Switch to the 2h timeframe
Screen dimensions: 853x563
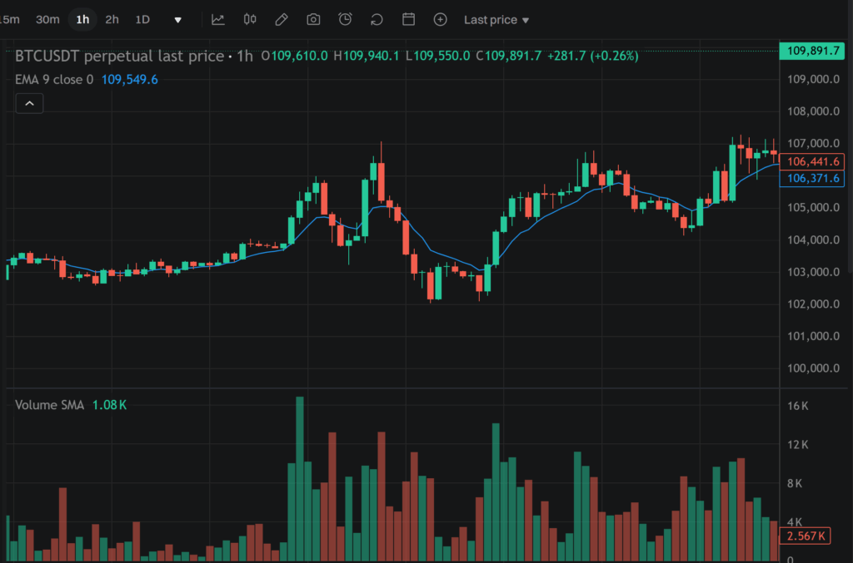click(x=112, y=19)
